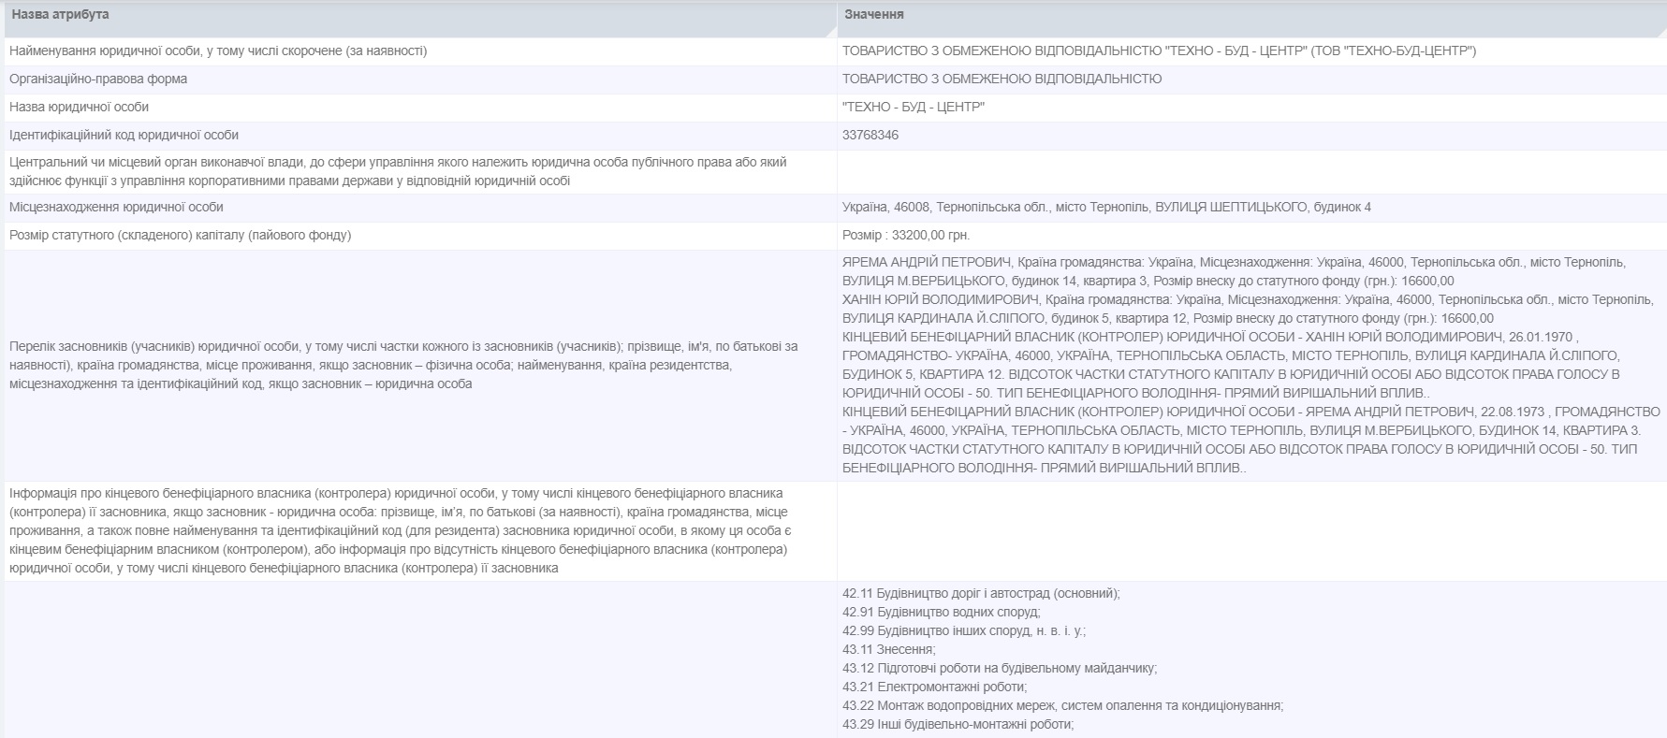Click the capital size value 33200,00 грн.
The image size is (1667, 738).
906,236
